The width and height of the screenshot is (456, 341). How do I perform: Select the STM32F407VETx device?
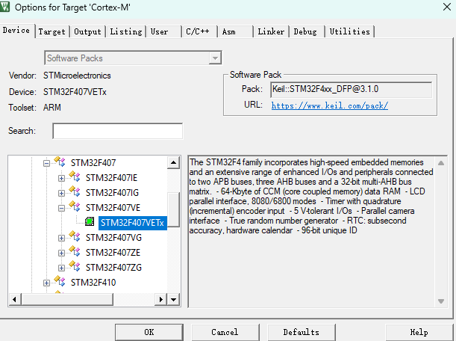pyautogui.click(x=133, y=223)
